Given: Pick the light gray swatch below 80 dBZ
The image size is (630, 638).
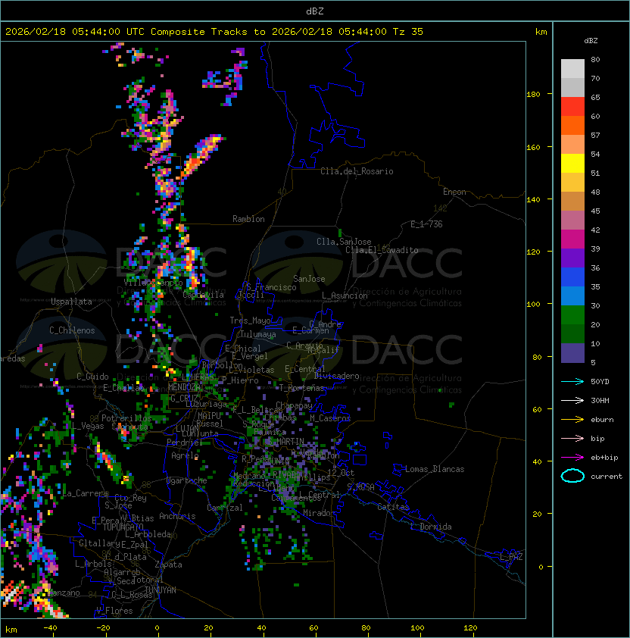Looking at the screenshot, I should point(572,69).
